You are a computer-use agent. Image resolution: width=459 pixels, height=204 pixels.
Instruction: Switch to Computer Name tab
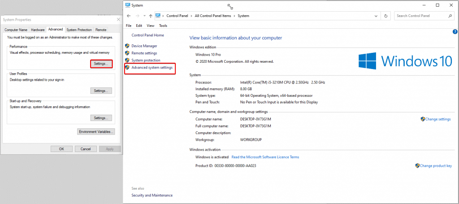coord(16,30)
